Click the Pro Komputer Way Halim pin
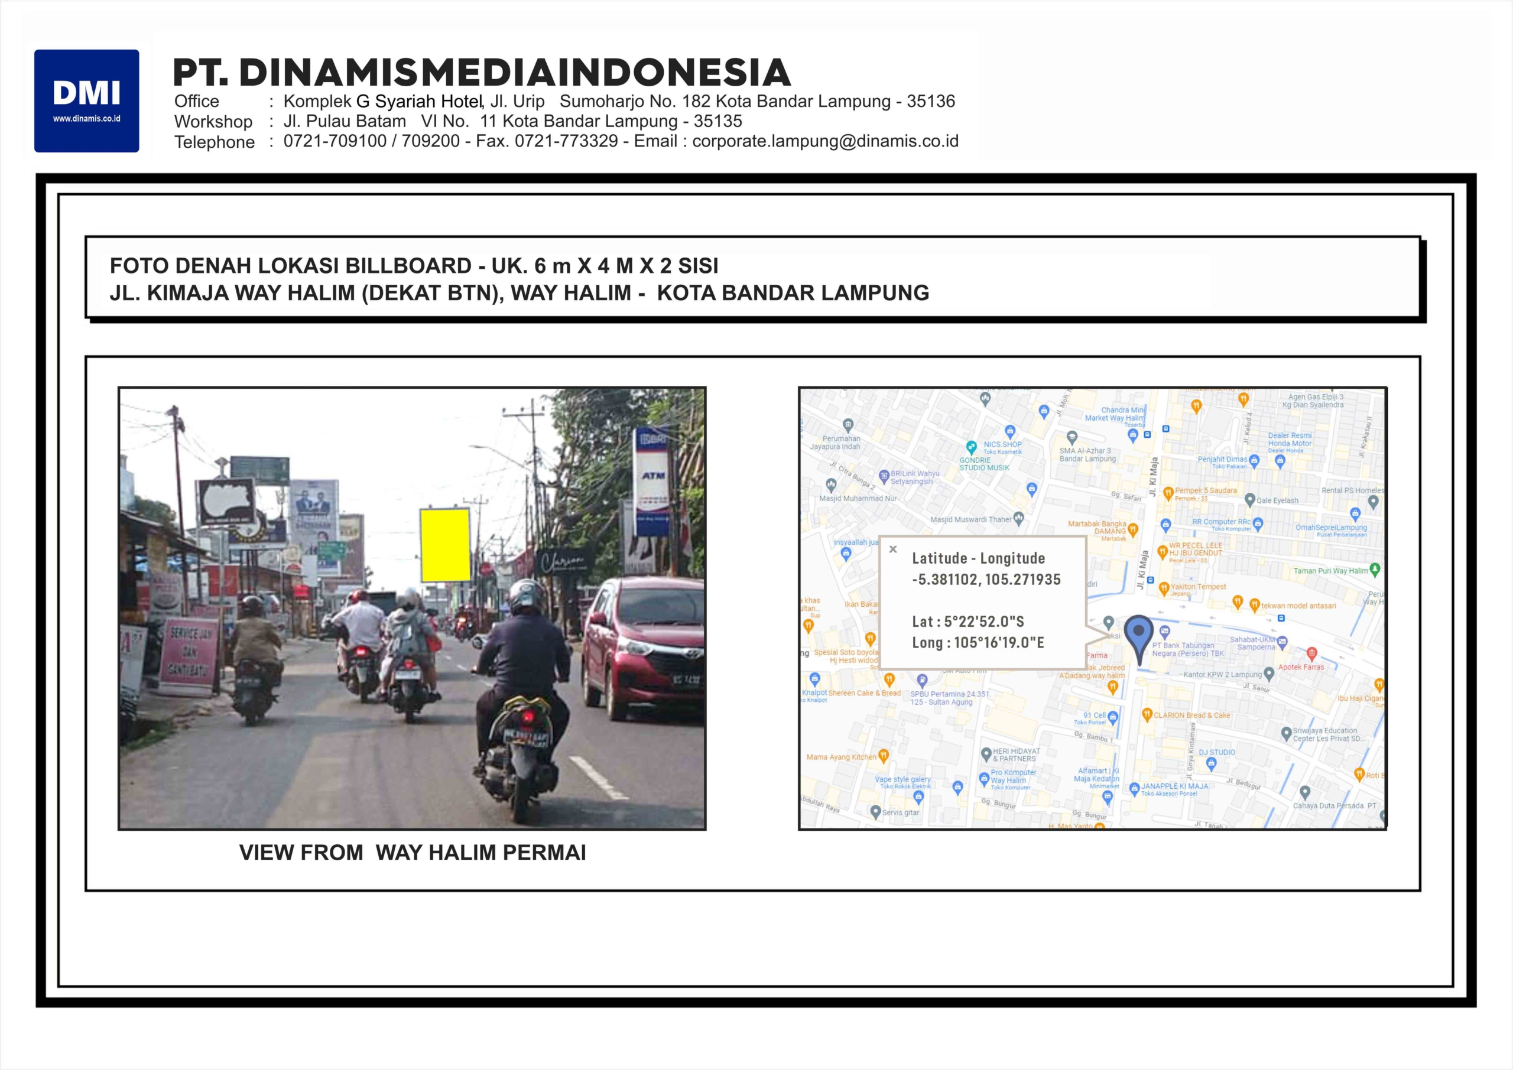The image size is (1513, 1070). [984, 779]
